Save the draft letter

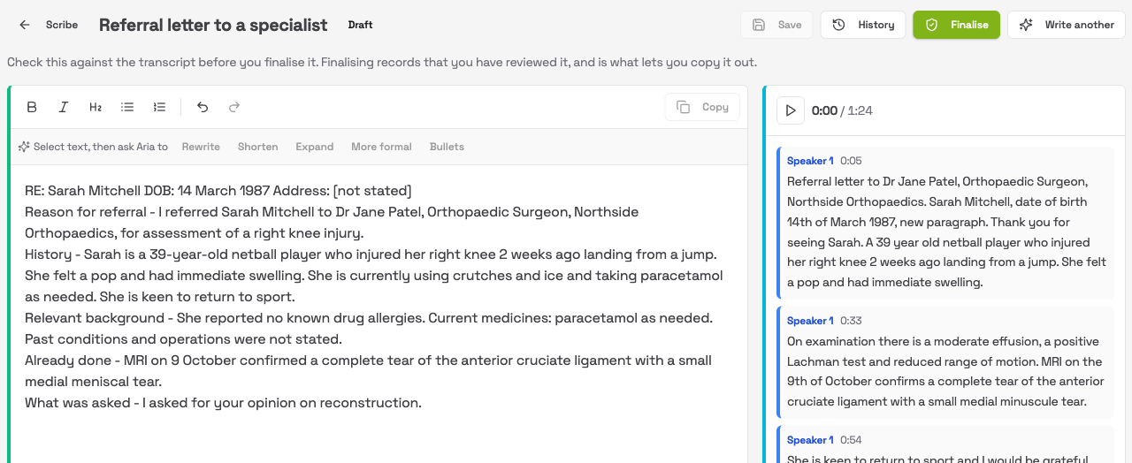[x=776, y=25]
